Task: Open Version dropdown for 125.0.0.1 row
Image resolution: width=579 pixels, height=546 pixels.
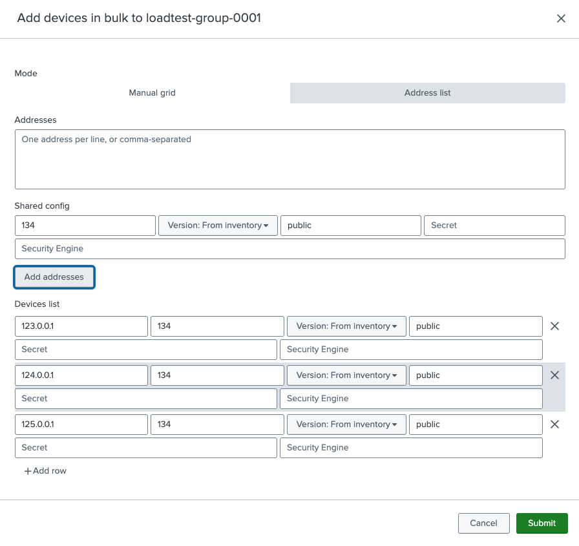Action: pyautogui.click(x=346, y=424)
